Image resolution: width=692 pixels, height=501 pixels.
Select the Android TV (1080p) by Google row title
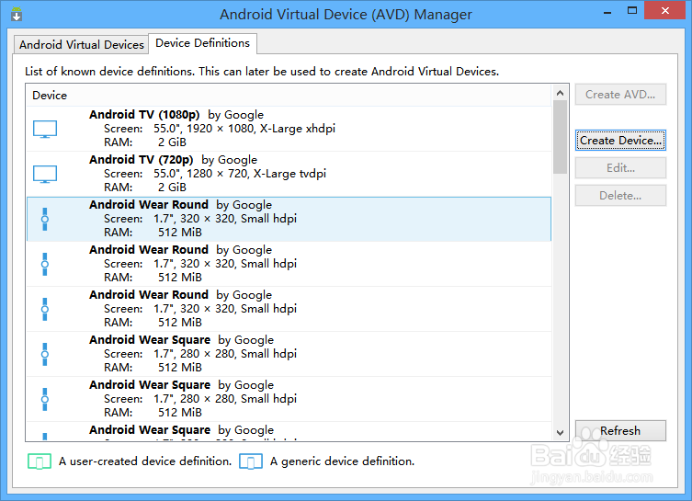[176, 115]
